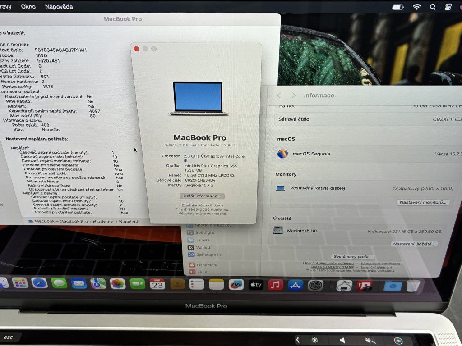Open Předpisová certifikace link in About window
Screen dimensions: 462x346
203,205
